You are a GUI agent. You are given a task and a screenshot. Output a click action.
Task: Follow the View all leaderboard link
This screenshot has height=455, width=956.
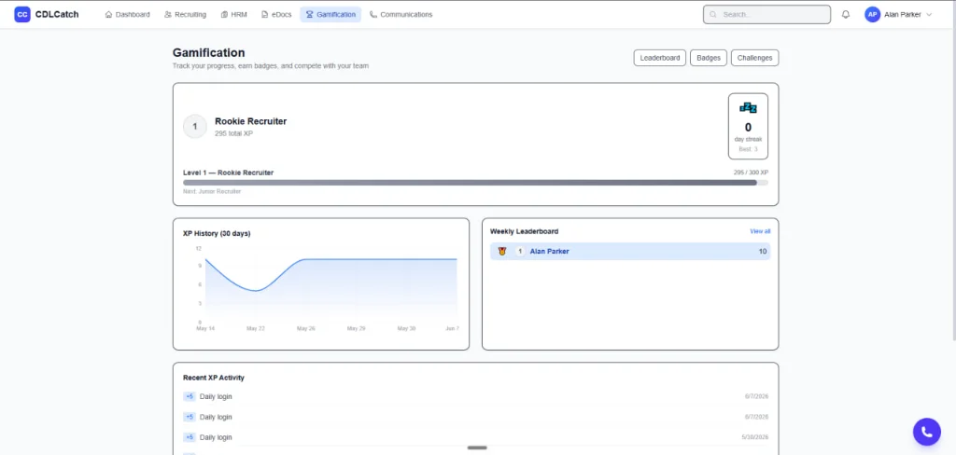coord(760,231)
